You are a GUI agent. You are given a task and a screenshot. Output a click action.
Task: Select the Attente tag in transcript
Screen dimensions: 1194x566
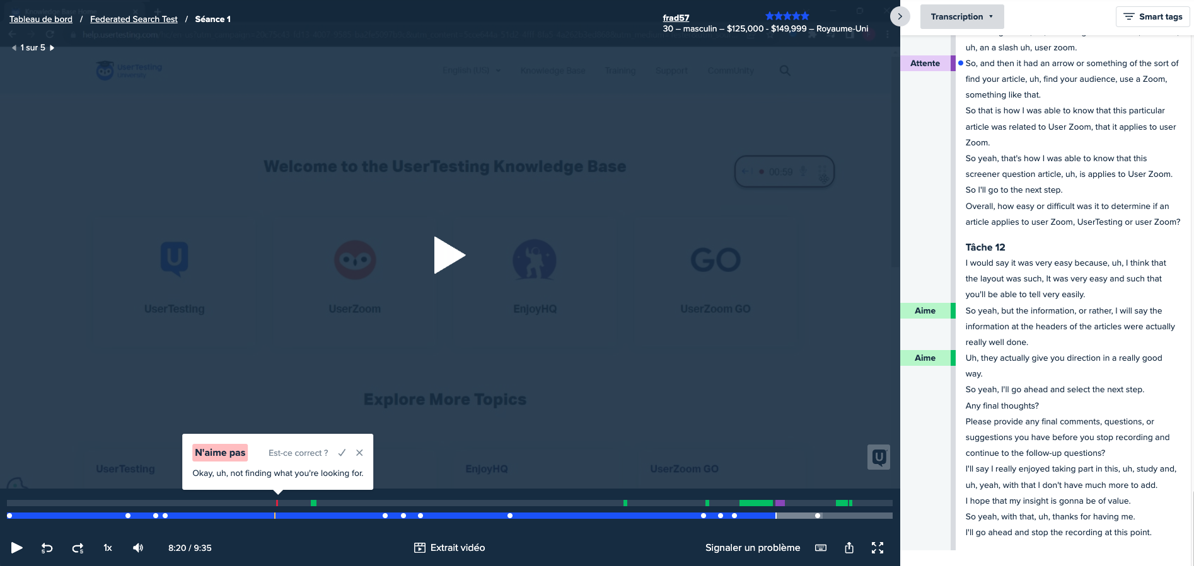[925, 63]
